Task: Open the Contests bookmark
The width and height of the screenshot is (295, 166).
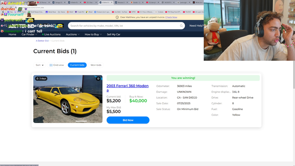Action: point(159,12)
